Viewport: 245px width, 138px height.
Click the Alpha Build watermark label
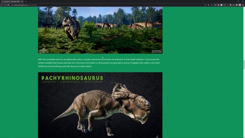coord(157,51)
